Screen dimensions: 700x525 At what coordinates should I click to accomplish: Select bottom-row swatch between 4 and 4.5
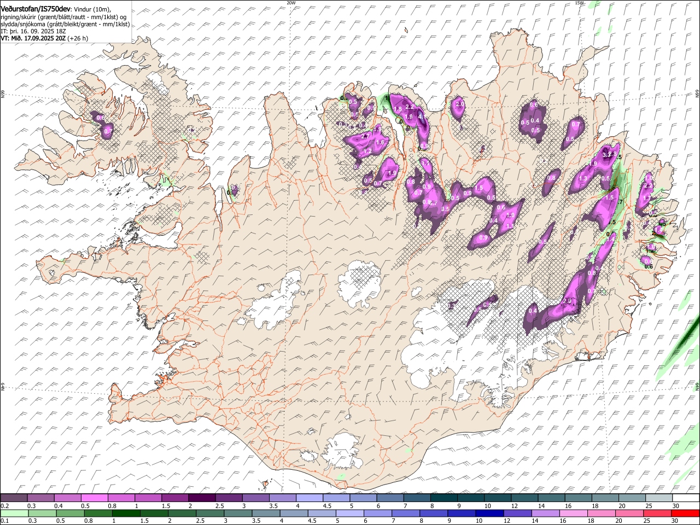click(x=294, y=513)
